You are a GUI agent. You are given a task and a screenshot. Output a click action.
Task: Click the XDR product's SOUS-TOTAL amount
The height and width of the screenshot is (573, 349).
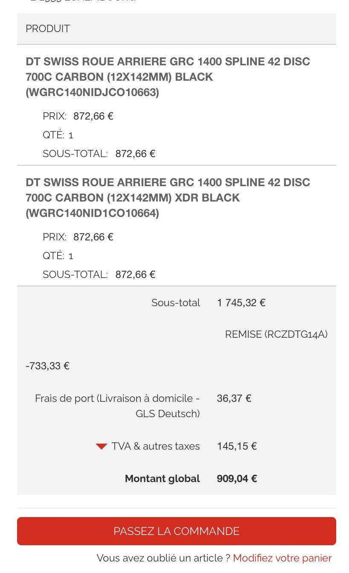(x=135, y=275)
